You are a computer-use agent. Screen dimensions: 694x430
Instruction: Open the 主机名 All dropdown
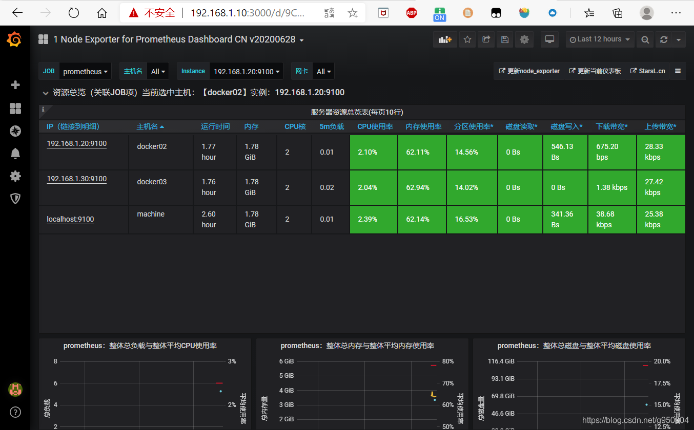(x=158, y=72)
